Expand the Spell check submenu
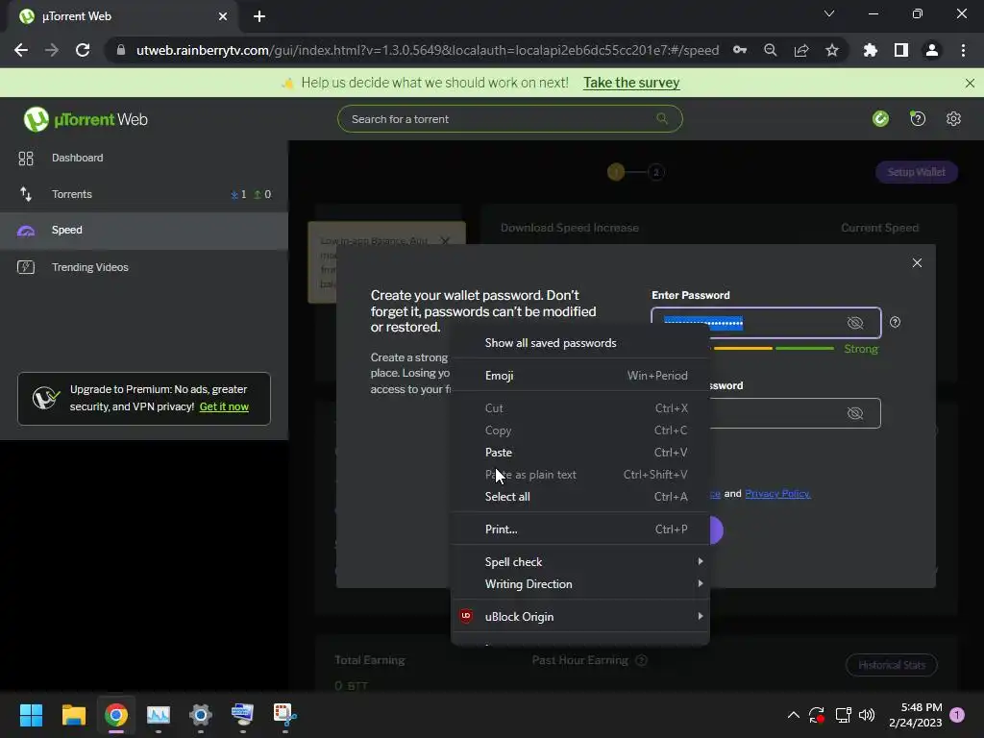 580,562
